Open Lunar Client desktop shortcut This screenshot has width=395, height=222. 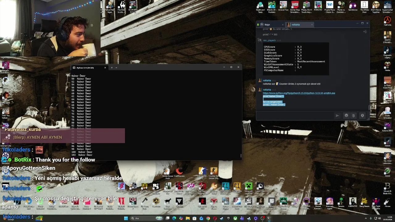coord(260,187)
